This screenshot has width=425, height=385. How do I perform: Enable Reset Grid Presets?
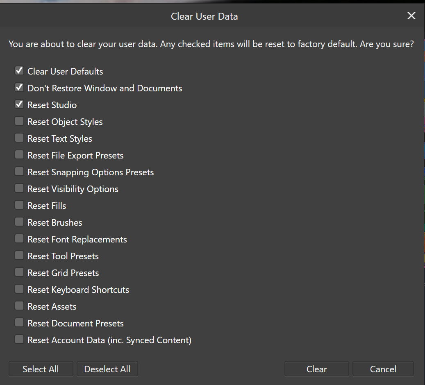[x=19, y=272]
